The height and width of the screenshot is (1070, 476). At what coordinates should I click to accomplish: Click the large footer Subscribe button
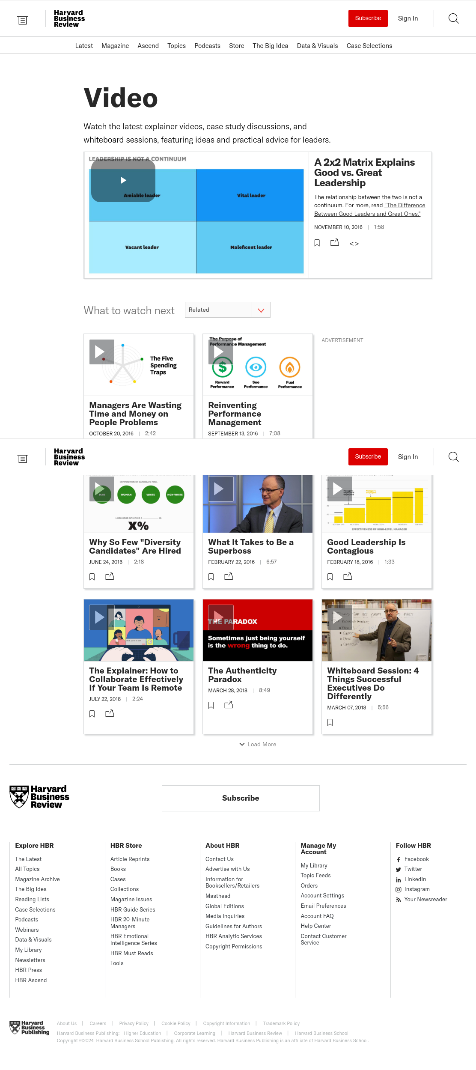tap(241, 798)
